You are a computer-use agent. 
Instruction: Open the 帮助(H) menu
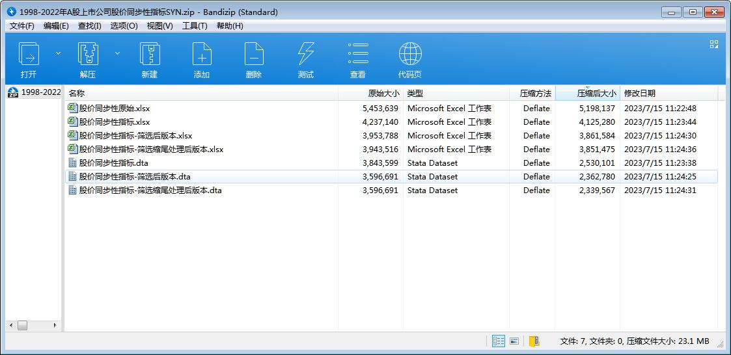(x=230, y=26)
